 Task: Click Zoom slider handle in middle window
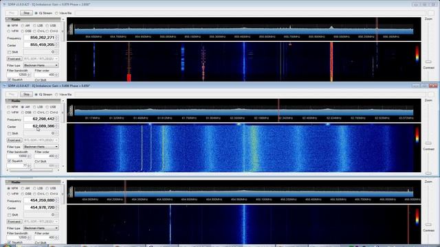(428, 143)
